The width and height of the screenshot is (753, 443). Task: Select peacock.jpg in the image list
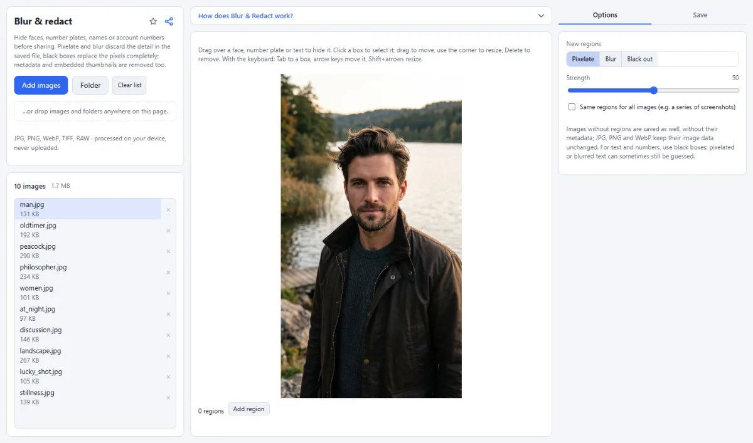pos(88,251)
